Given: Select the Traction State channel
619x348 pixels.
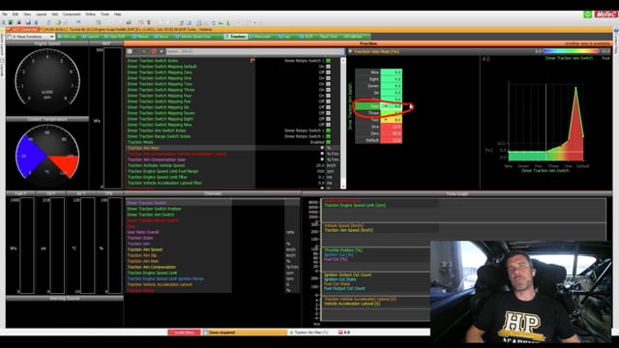Looking at the screenshot, I should coord(139,238).
